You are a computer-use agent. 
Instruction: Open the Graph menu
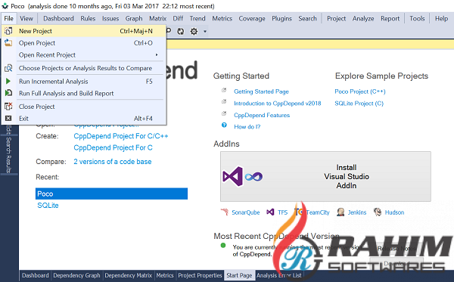coord(134,18)
